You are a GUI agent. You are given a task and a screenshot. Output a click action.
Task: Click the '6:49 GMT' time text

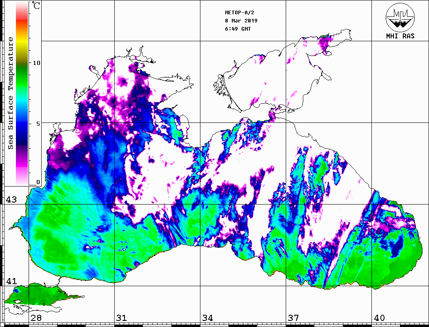point(238,29)
